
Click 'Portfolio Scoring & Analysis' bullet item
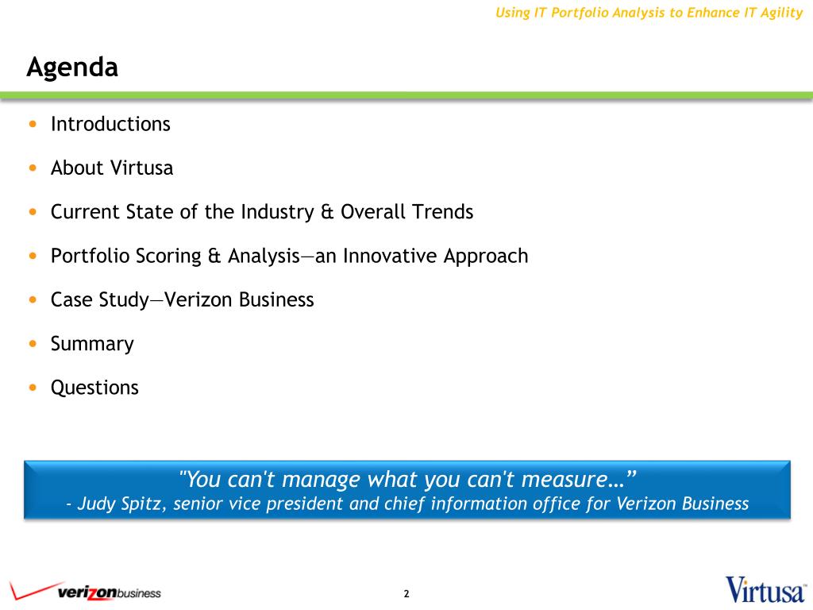[289, 256]
